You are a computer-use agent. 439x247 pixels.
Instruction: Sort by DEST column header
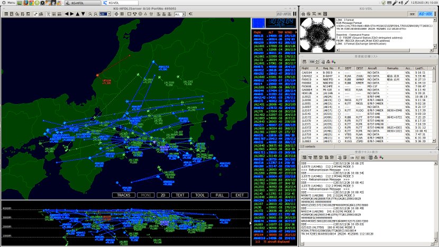pyautogui.click(x=360, y=68)
